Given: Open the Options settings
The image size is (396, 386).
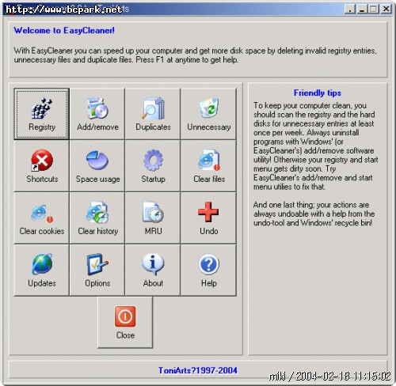Looking at the screenshot, I should point(97,270).
